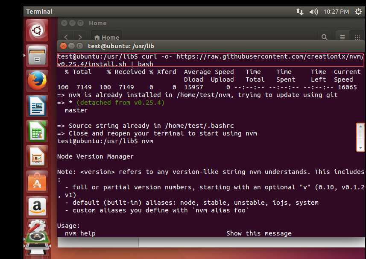The image size is (366, 259).
Task: Click the 10:27 PM clock
Action: pos(336,12)
